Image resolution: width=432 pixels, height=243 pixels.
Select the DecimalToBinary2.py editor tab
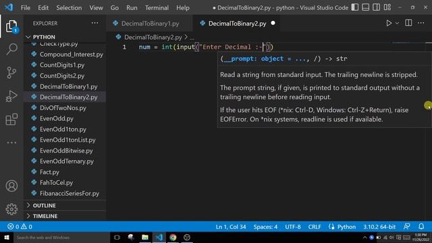click(x=237, y=24)
